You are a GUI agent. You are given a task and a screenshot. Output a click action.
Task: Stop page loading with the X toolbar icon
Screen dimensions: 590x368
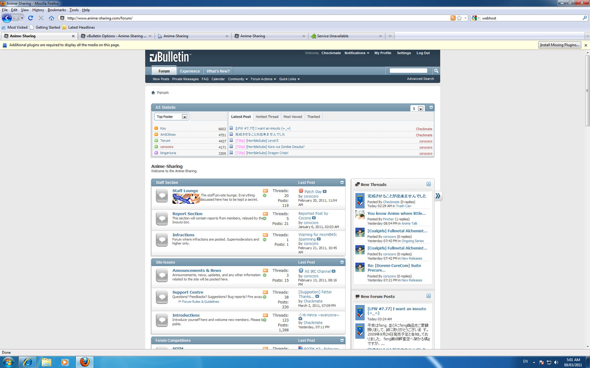click(x=41, y=18)
